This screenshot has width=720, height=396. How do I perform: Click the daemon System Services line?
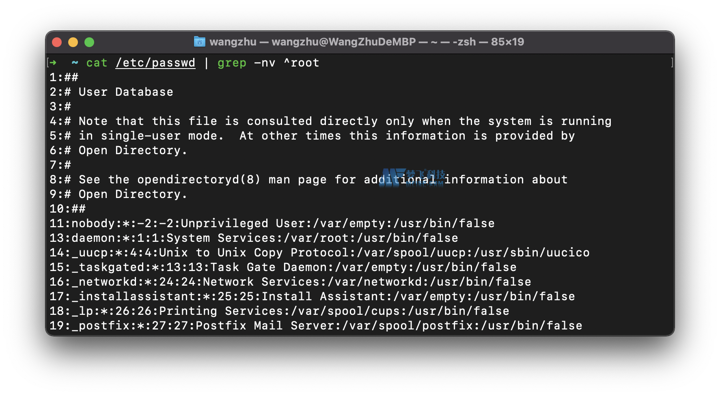point(254,238)
